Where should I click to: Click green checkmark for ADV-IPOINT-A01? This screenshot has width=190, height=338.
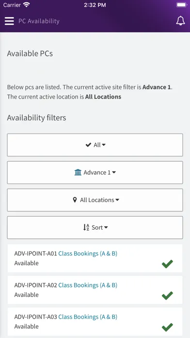[167, 264]
